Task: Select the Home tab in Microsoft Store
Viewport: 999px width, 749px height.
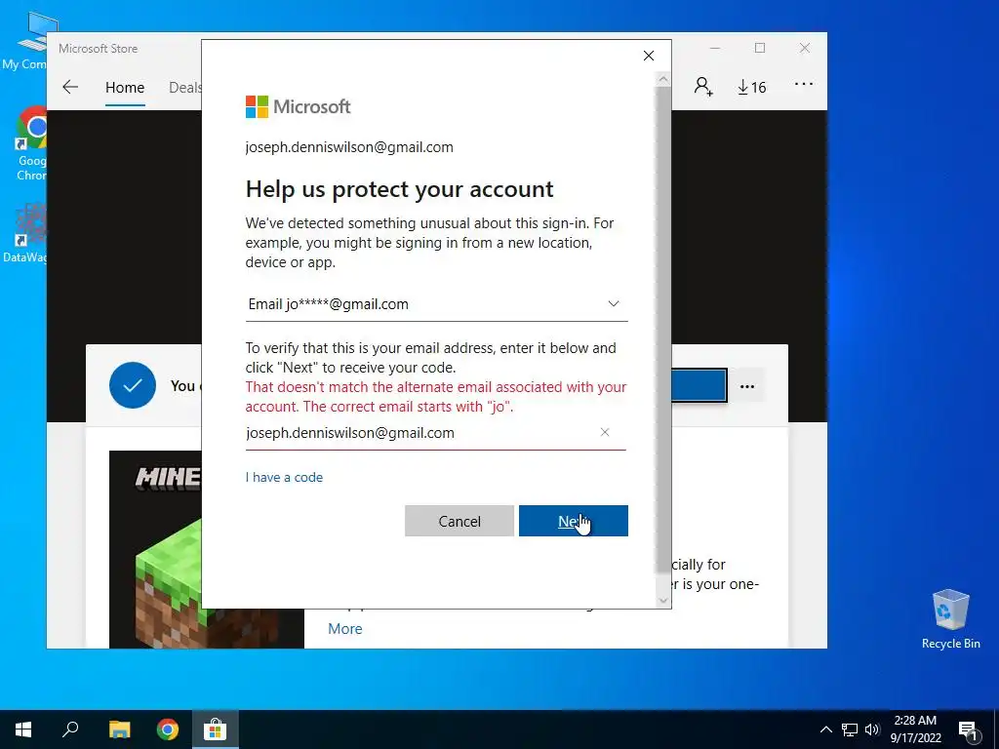Action: coord(125,87)
